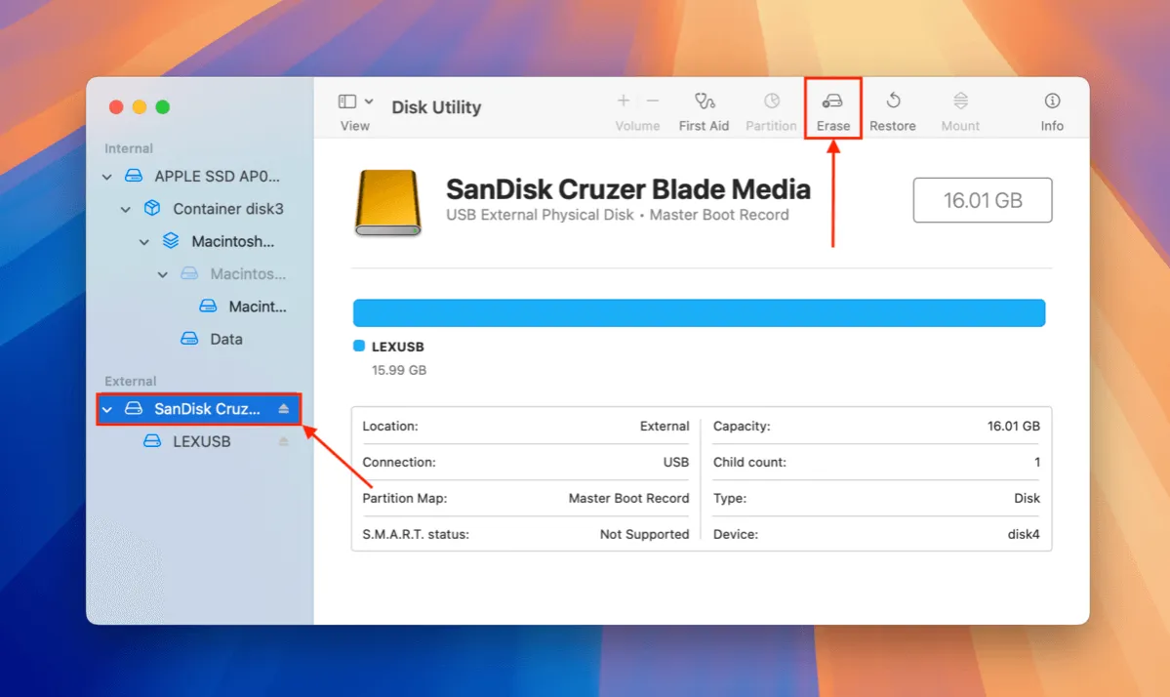Image resolution: width=1170 pixels, height=697 pixels.
Task: Select Container disk3 in sidebar
Action: [227, 209]
